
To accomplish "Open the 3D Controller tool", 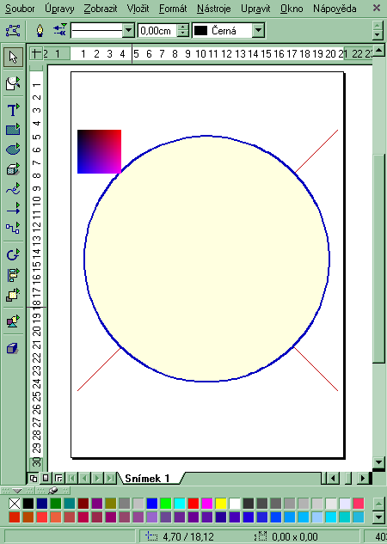I will pyautogui.click(x=13, y=348).
